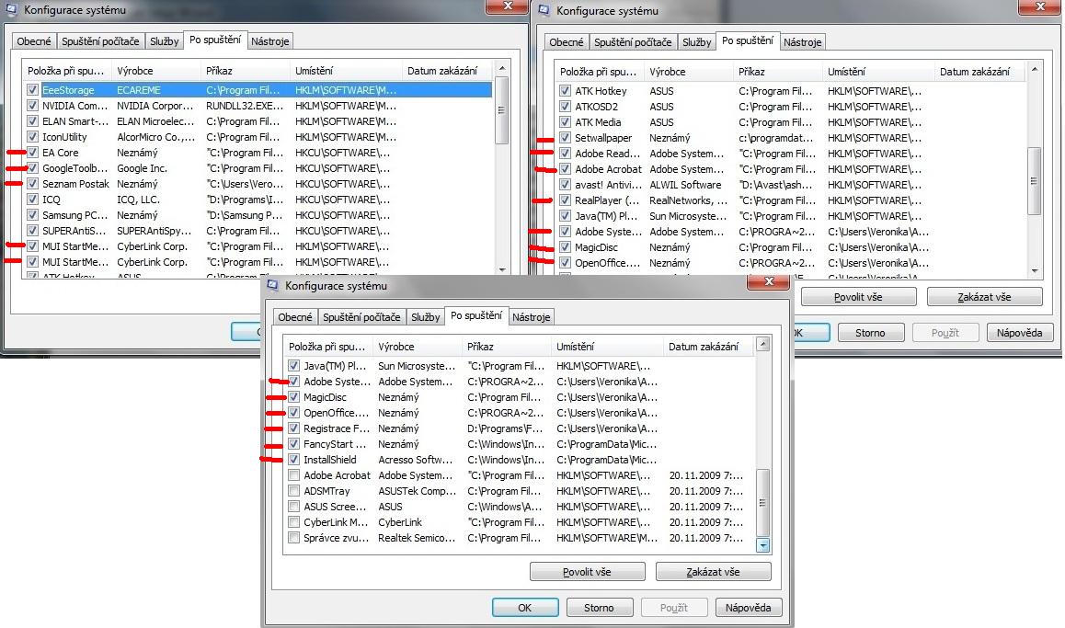Select the SUPERAntiSpy... manufacturer cell
Viewport: 1065px width, 628px height.
[x=155, y=230]
